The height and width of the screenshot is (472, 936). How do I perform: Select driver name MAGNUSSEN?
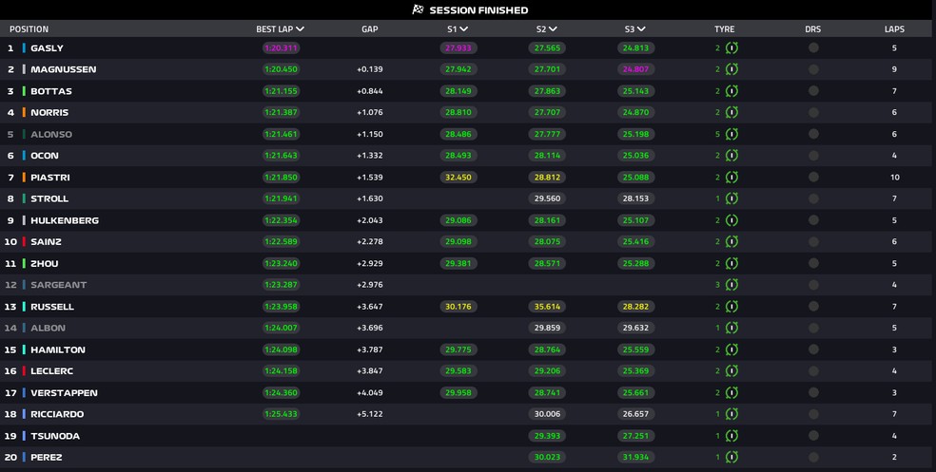click(x=64, y=69)
